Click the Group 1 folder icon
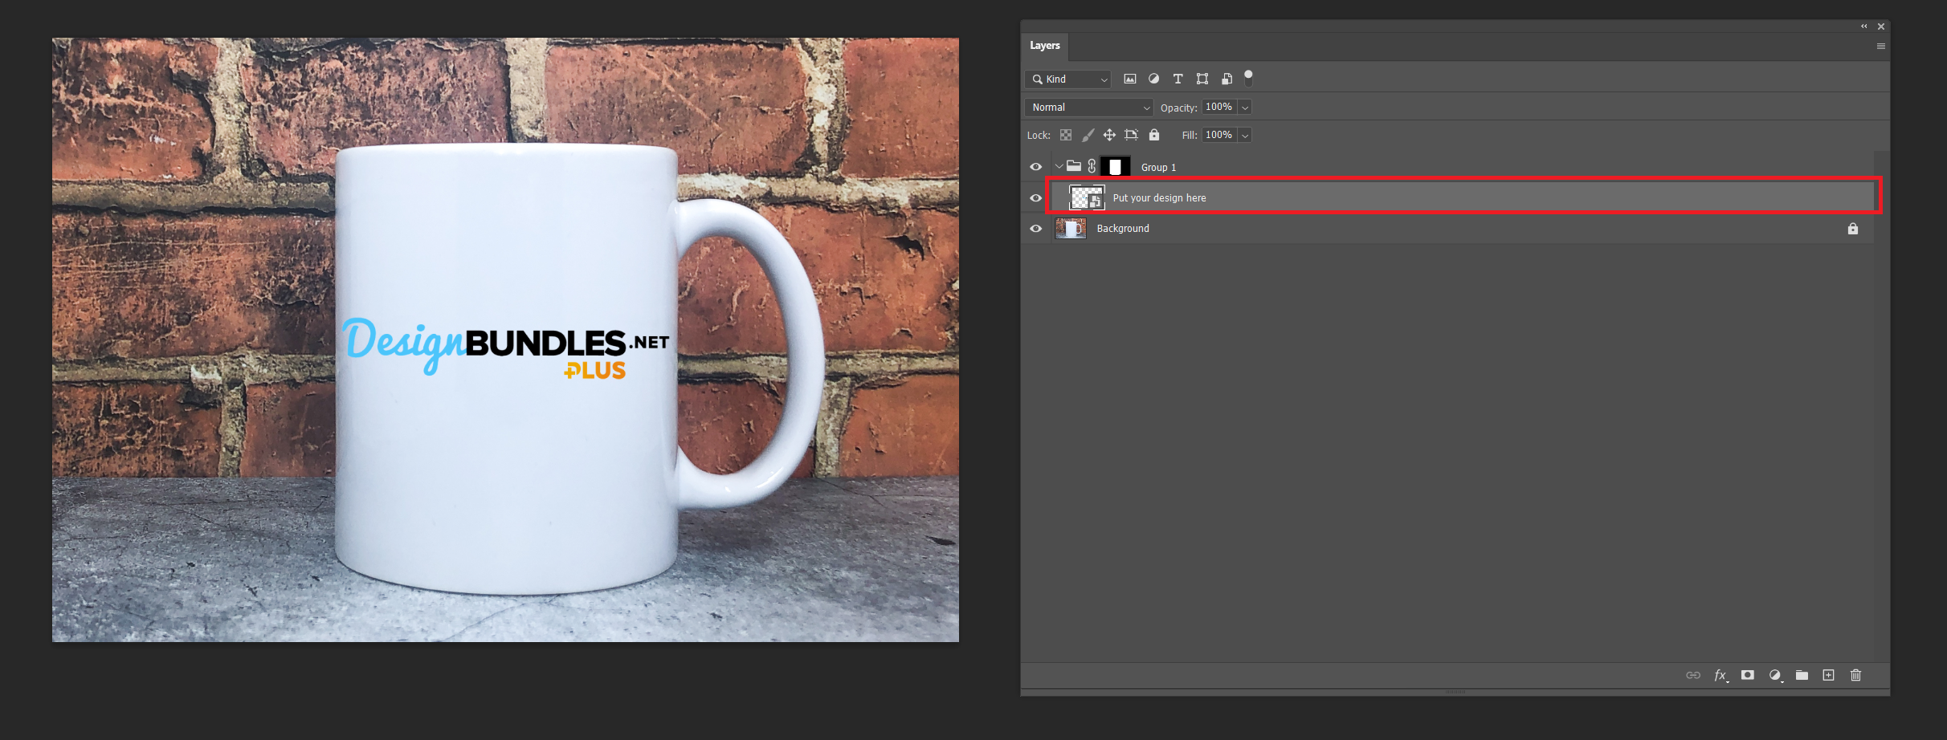 coord(1074,166)
